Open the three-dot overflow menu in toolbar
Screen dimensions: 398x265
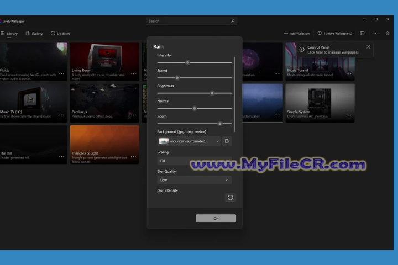click(376, 34)
